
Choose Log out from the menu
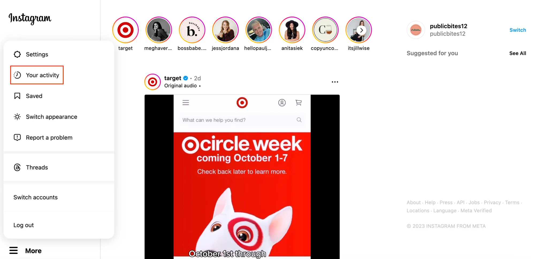(x=24, y=225)
